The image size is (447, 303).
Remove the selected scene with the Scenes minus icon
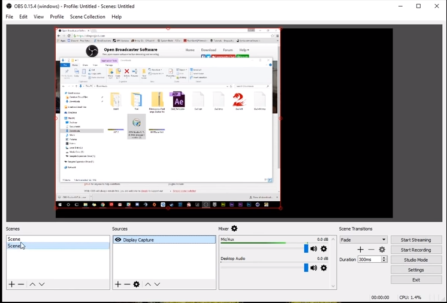[x=21, y=284]
